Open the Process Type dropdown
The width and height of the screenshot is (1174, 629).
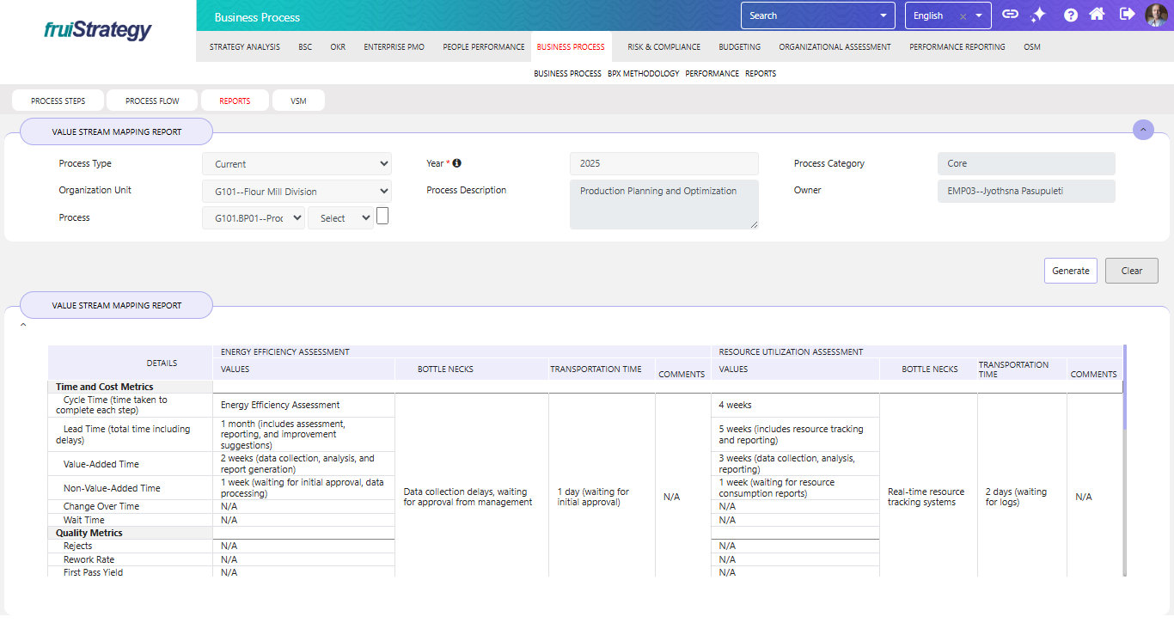point(297,164)
